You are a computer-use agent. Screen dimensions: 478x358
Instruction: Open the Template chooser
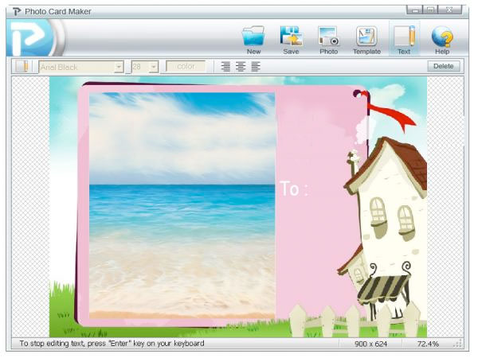(x=366, y=39)
